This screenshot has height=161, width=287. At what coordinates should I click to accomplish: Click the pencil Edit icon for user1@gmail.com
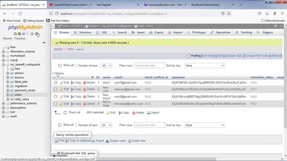coord(62,83)
